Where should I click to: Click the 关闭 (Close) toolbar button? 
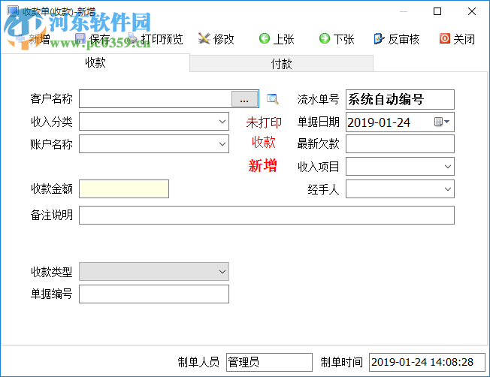(457, 39)
